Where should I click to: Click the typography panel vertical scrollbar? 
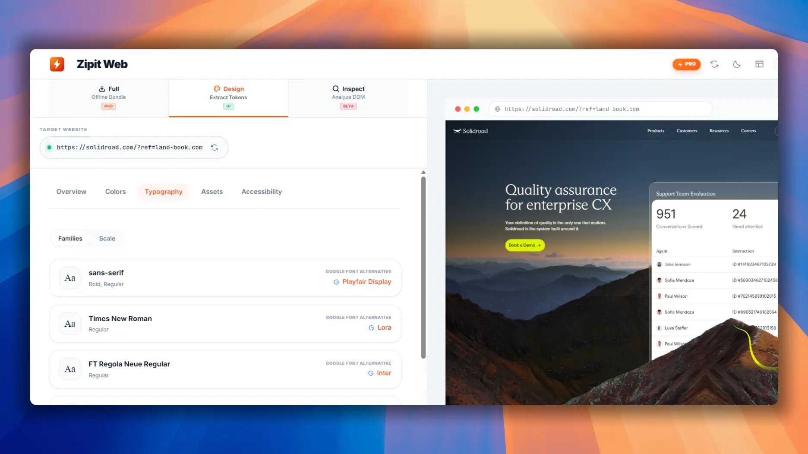423,268
